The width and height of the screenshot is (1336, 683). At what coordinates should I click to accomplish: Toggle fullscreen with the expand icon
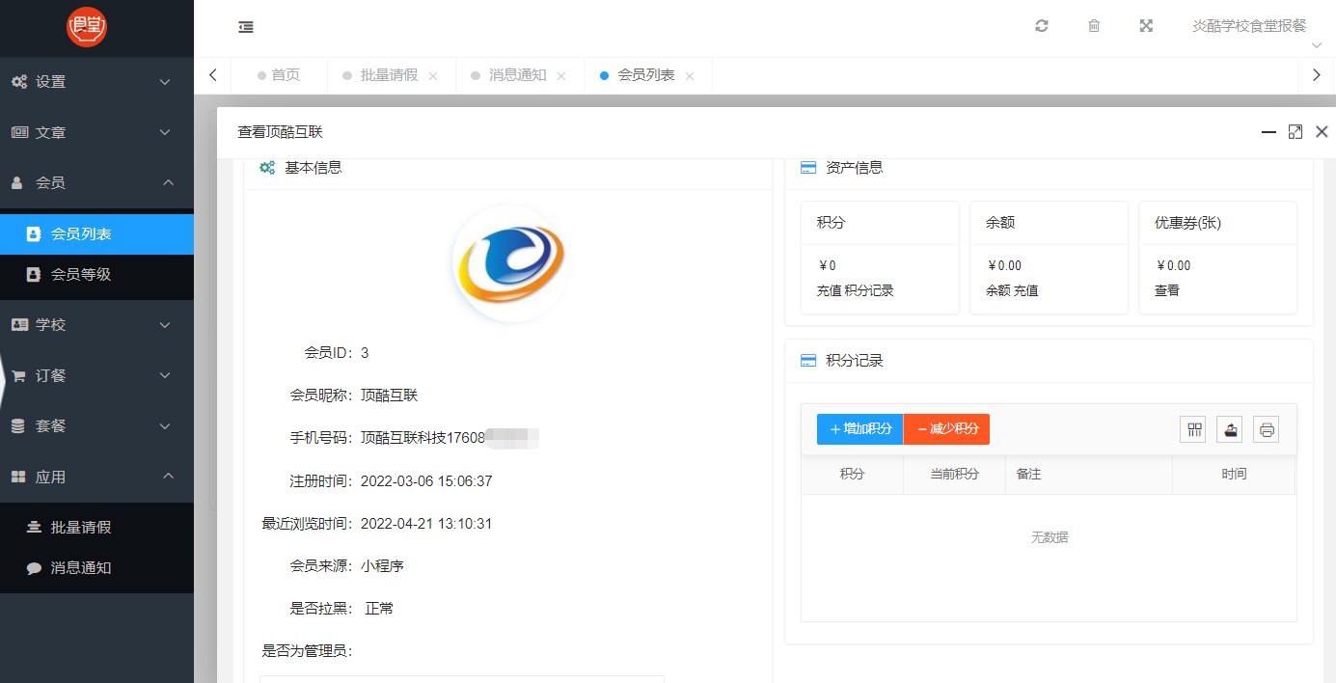point(1146,26)
